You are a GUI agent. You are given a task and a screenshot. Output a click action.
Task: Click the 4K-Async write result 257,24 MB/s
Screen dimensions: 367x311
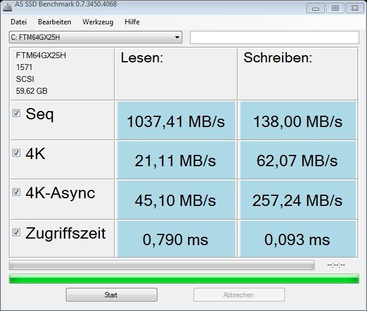298,200
